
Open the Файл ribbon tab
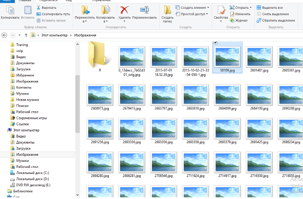pyautogui.click(x=7, y=1)
